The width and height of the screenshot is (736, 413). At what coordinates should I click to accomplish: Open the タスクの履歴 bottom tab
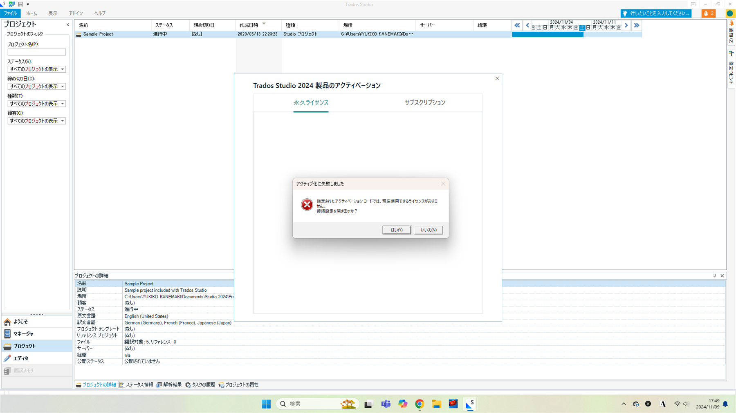[200, 385]
